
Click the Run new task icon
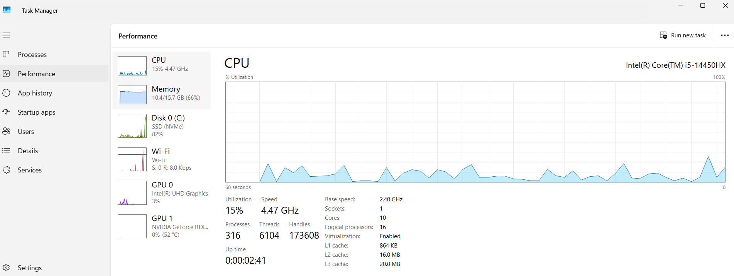pos(663,35)
